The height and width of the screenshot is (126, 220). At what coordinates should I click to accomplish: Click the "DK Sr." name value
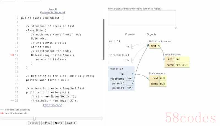(x=182, y=65)
